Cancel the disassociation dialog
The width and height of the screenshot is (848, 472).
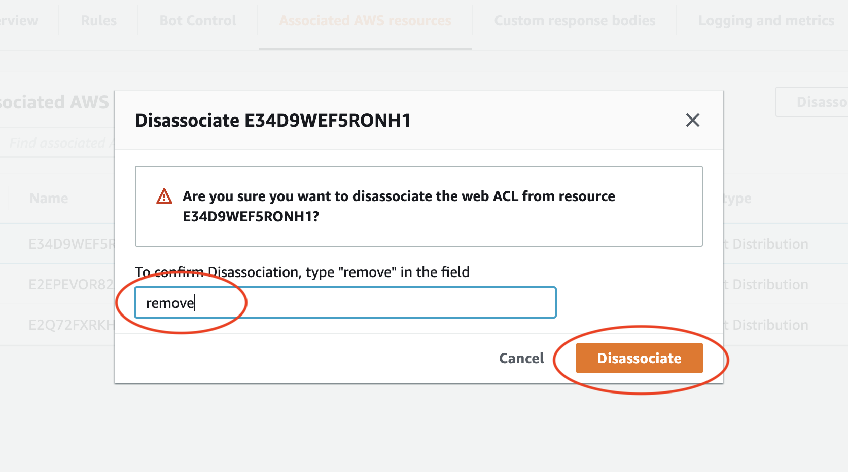coord(521,358)
